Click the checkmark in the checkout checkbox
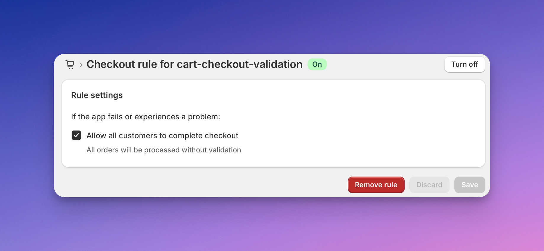 (76, 136)
